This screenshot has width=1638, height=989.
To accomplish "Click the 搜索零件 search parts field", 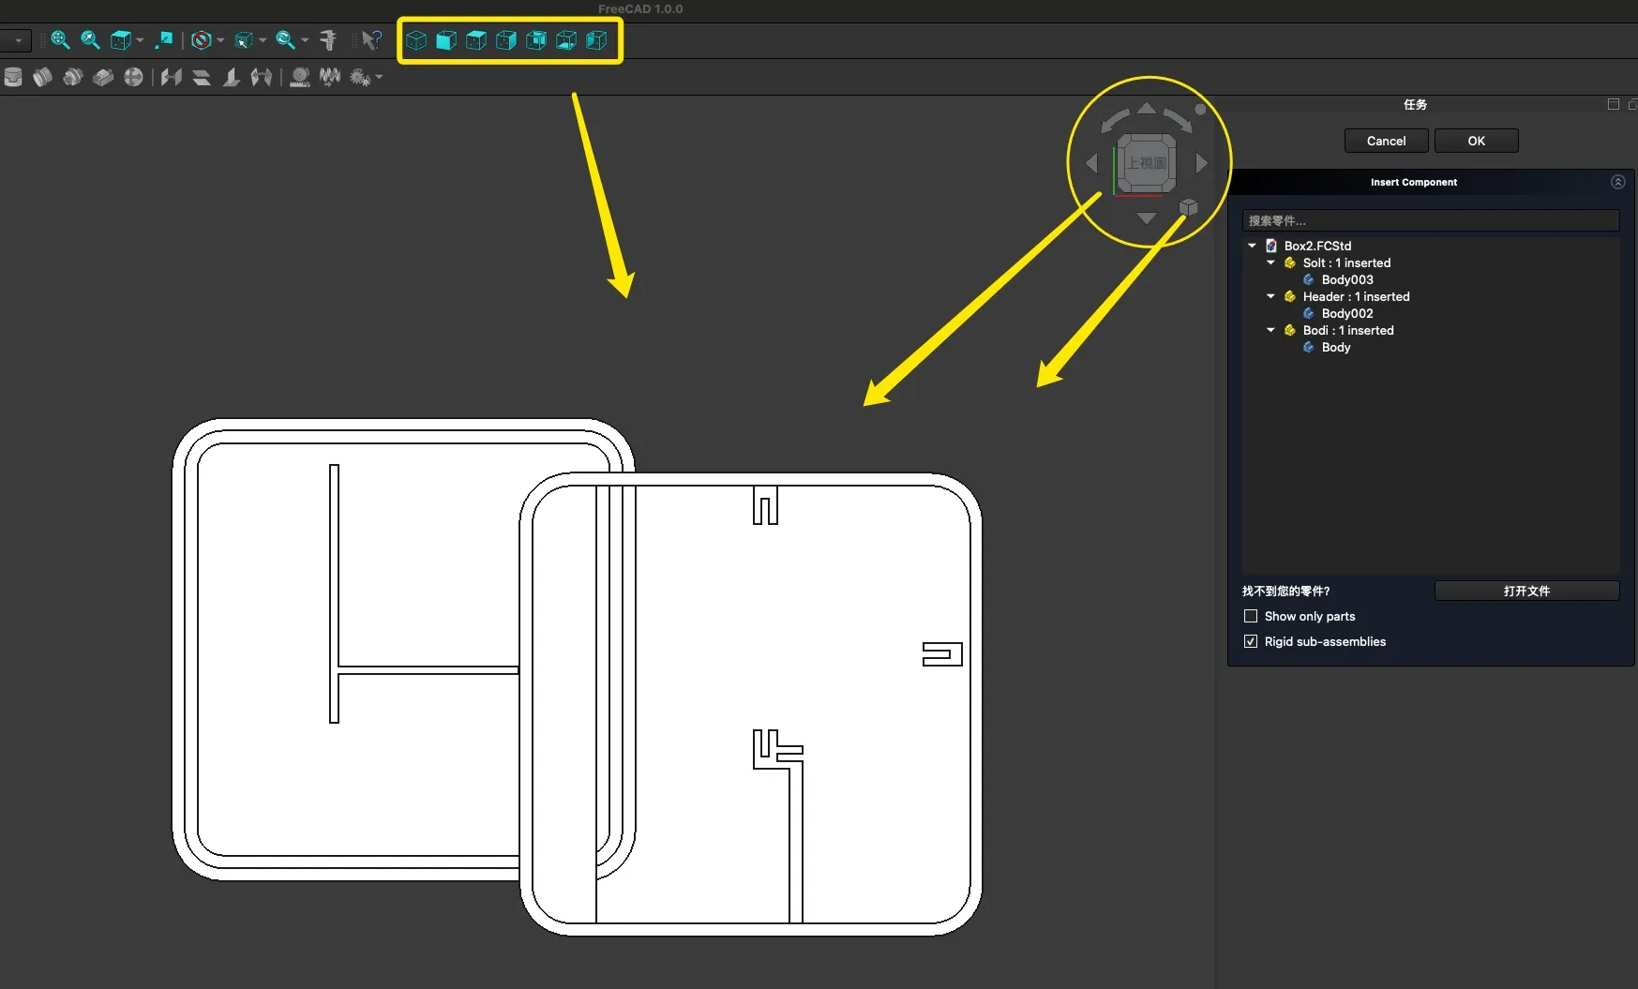I will 1430,220.
